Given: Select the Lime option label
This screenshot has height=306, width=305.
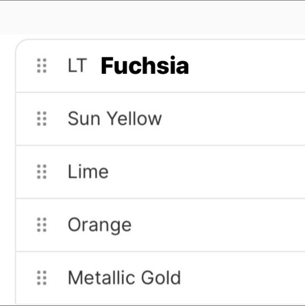Looking at the screenshot, I should coord(88,172).
